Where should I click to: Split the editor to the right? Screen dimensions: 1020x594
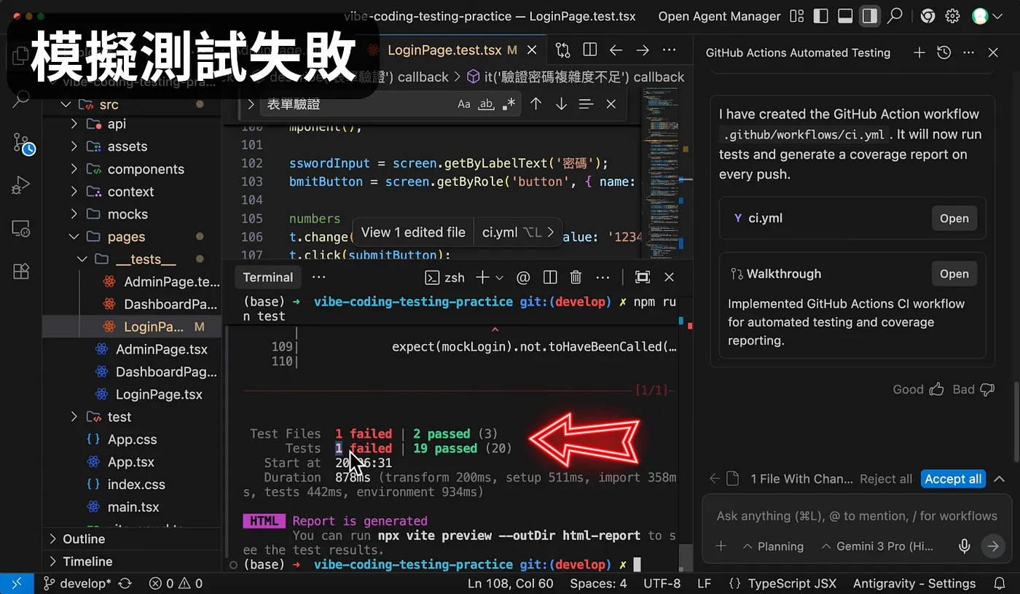[590, 50]
